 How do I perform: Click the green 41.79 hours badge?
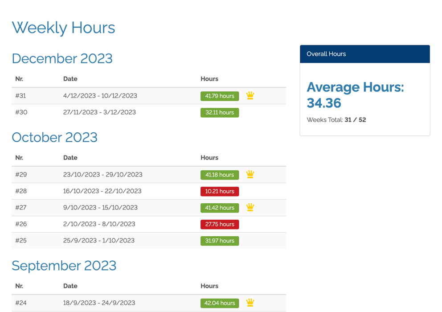coord(220,96)
